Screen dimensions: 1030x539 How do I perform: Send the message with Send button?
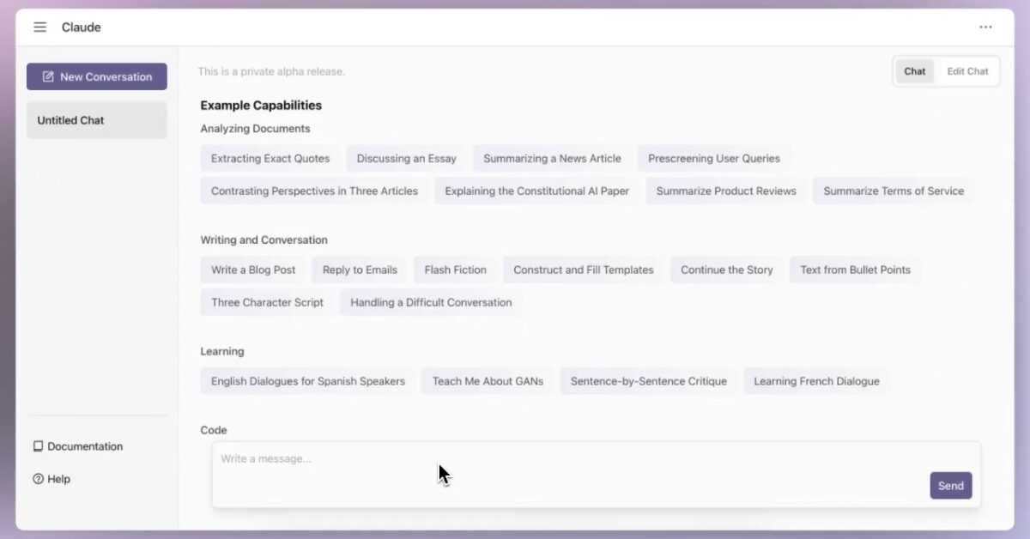[951, 486]
